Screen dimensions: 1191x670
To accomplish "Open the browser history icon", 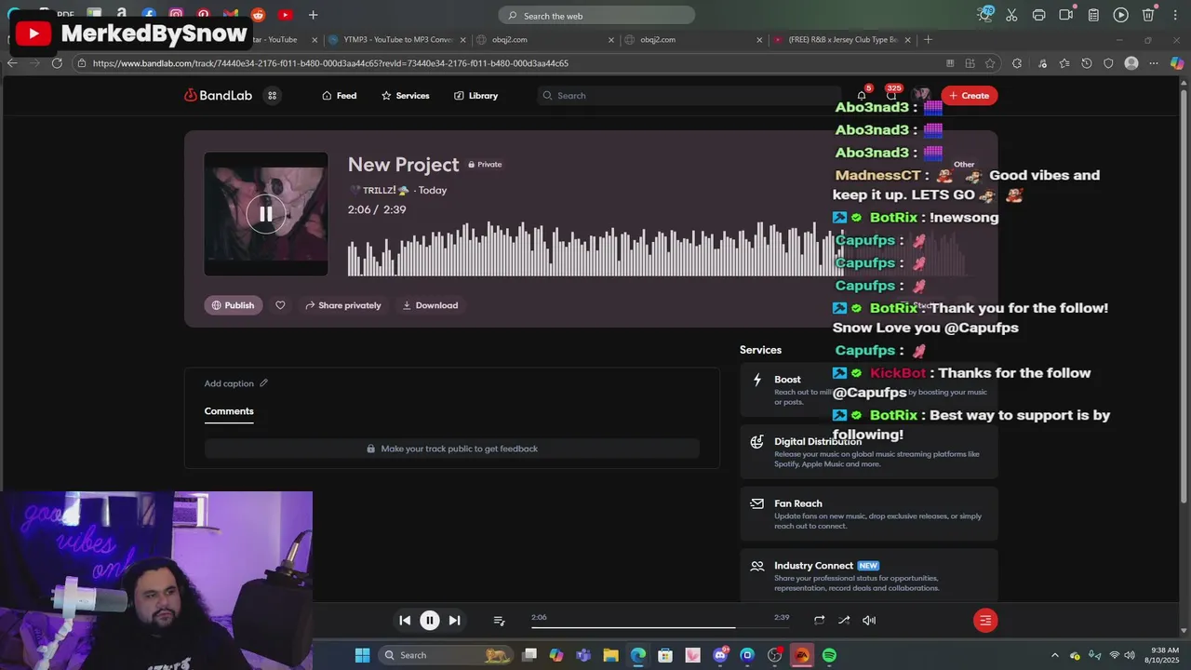I will pyautogui.click(x=1087, y=63).
